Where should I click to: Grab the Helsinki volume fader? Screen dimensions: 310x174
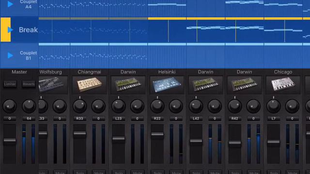coord(157,134)
